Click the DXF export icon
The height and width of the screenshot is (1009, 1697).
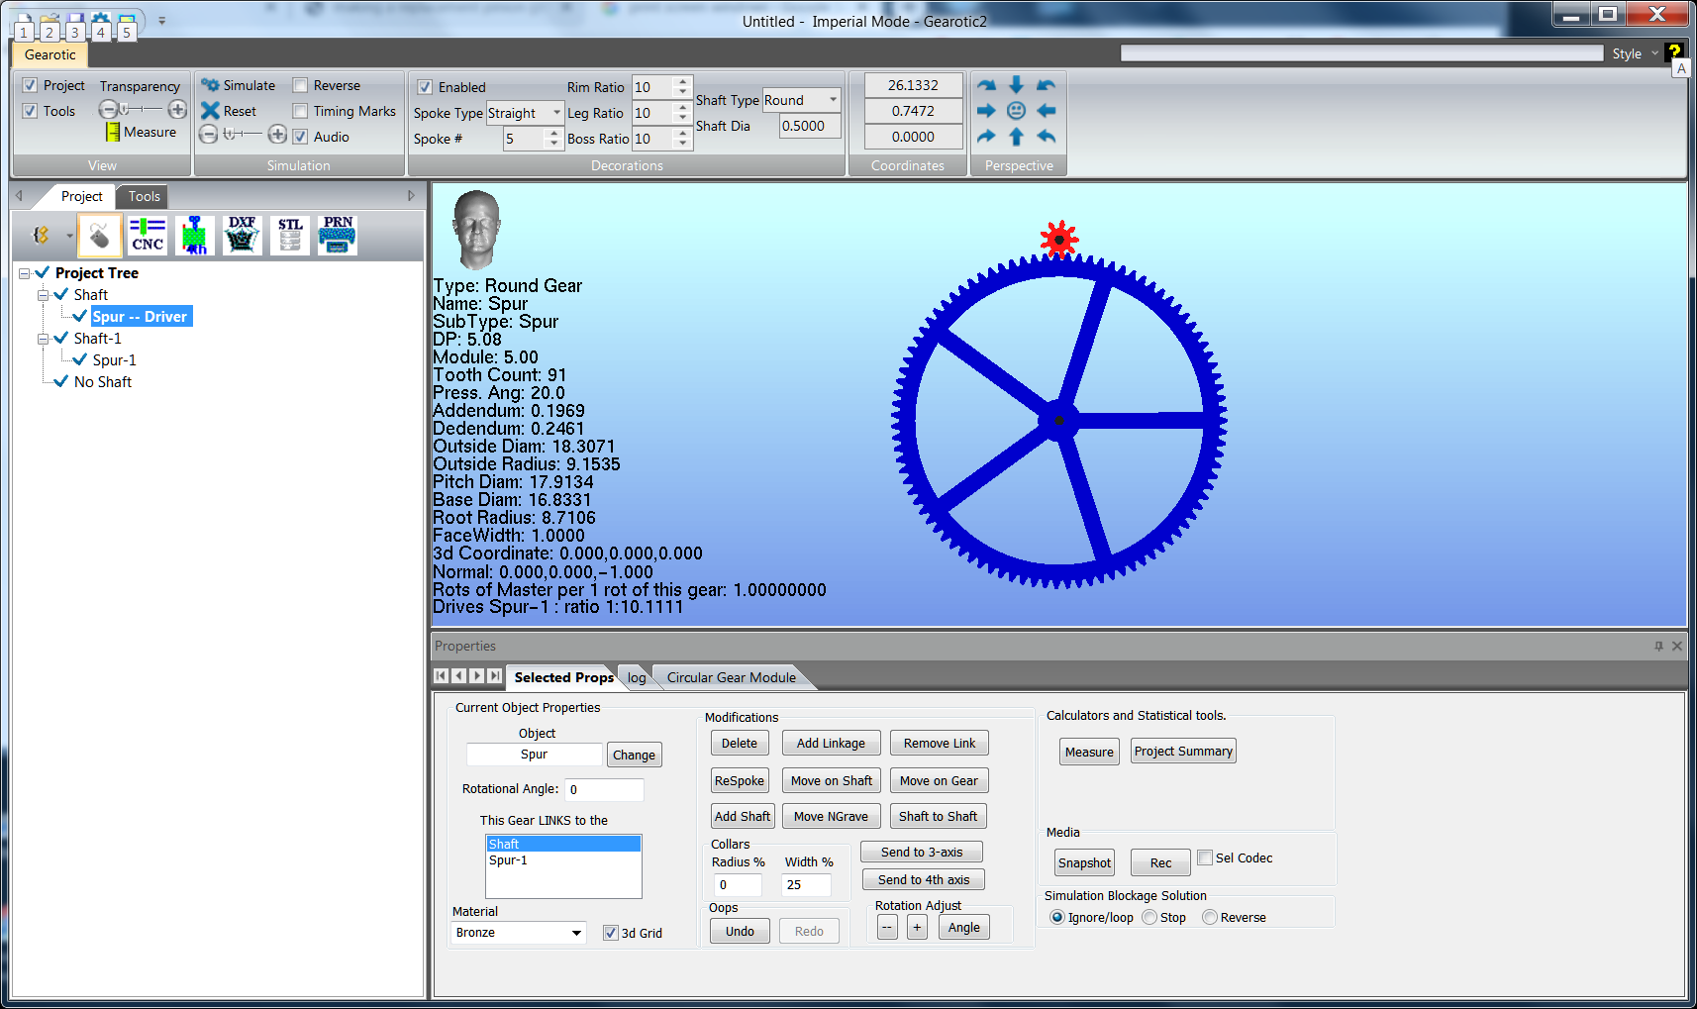tap(242, 236)
